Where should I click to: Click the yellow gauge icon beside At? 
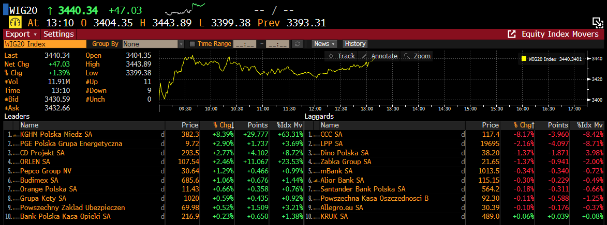click(x=14, y=22)
